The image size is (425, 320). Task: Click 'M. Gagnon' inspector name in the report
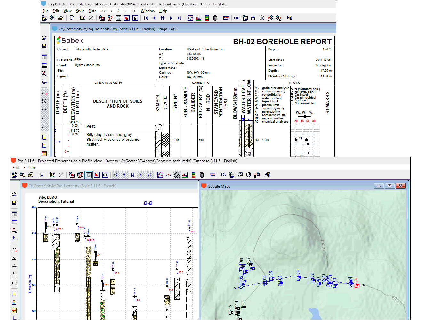(x=323, y=65)
